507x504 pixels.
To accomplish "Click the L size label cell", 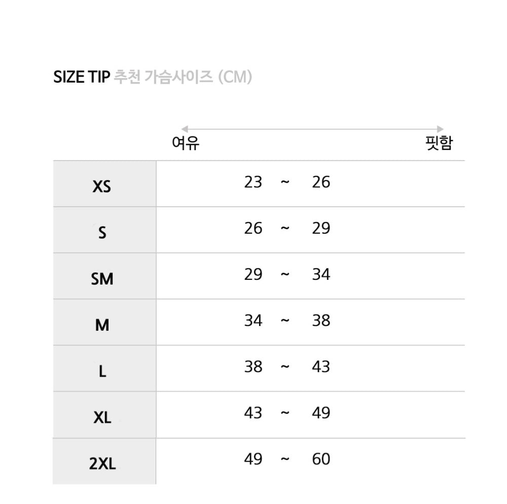I will pos(104,369).
